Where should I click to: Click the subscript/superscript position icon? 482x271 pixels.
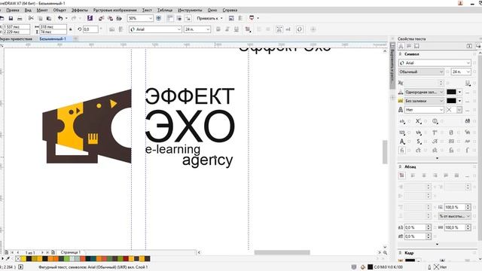click(x=418, y=121)
